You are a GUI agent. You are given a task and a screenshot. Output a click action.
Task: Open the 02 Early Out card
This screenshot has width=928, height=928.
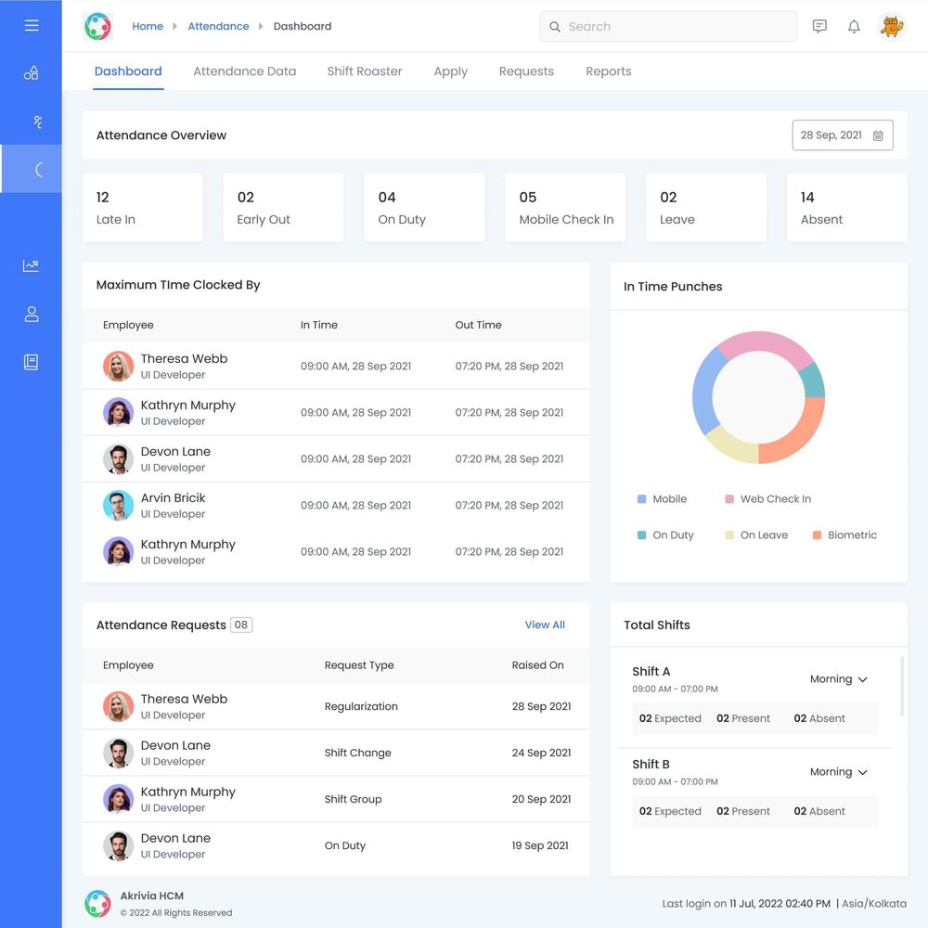point(283,207)
